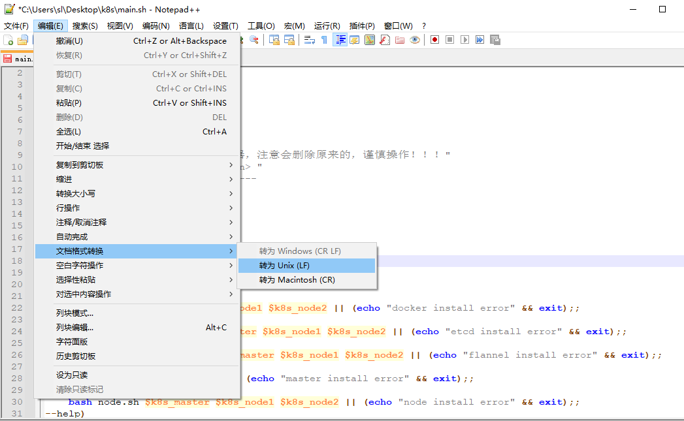This screenshot has height=421, width=684.
Task: Expand the 行操作 submenu
Action: point(137,208)
